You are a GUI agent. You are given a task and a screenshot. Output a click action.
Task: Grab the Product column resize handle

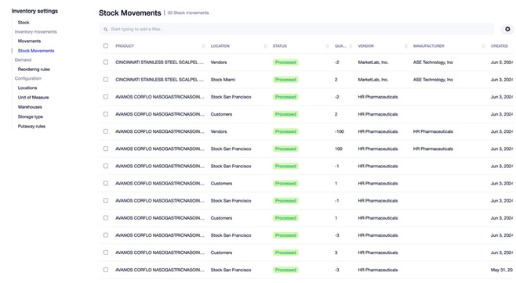(x=203, y=46)
